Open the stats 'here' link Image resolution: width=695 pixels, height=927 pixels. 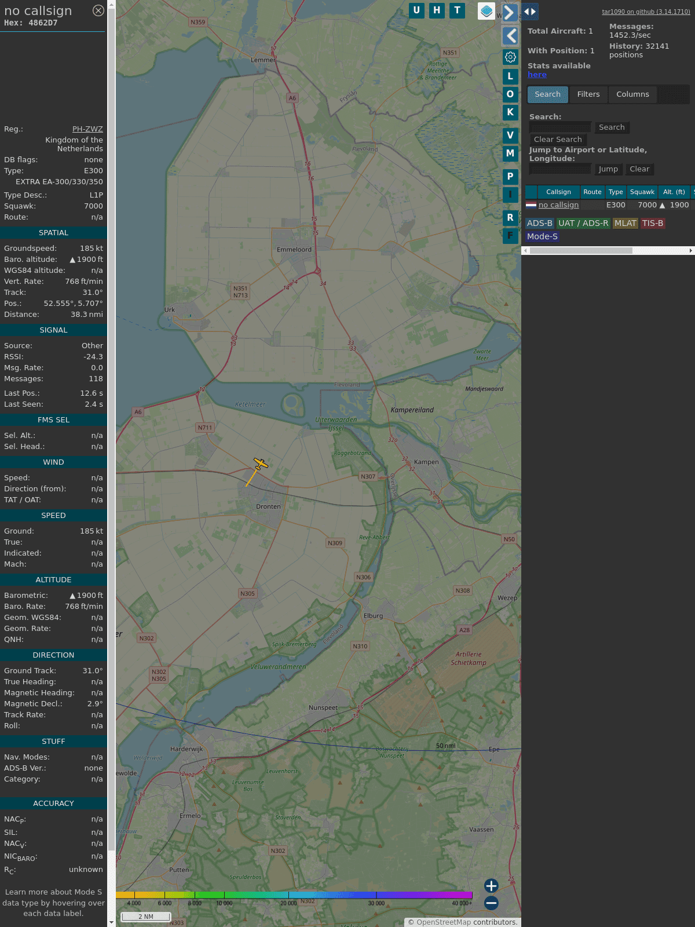coord(537,75)
